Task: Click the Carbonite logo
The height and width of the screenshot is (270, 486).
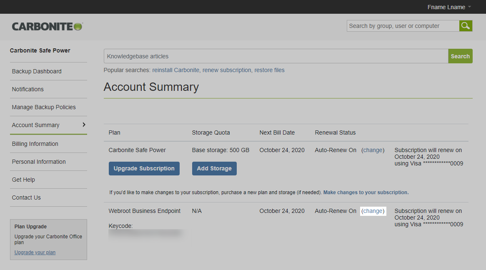Action: (48, 26)
